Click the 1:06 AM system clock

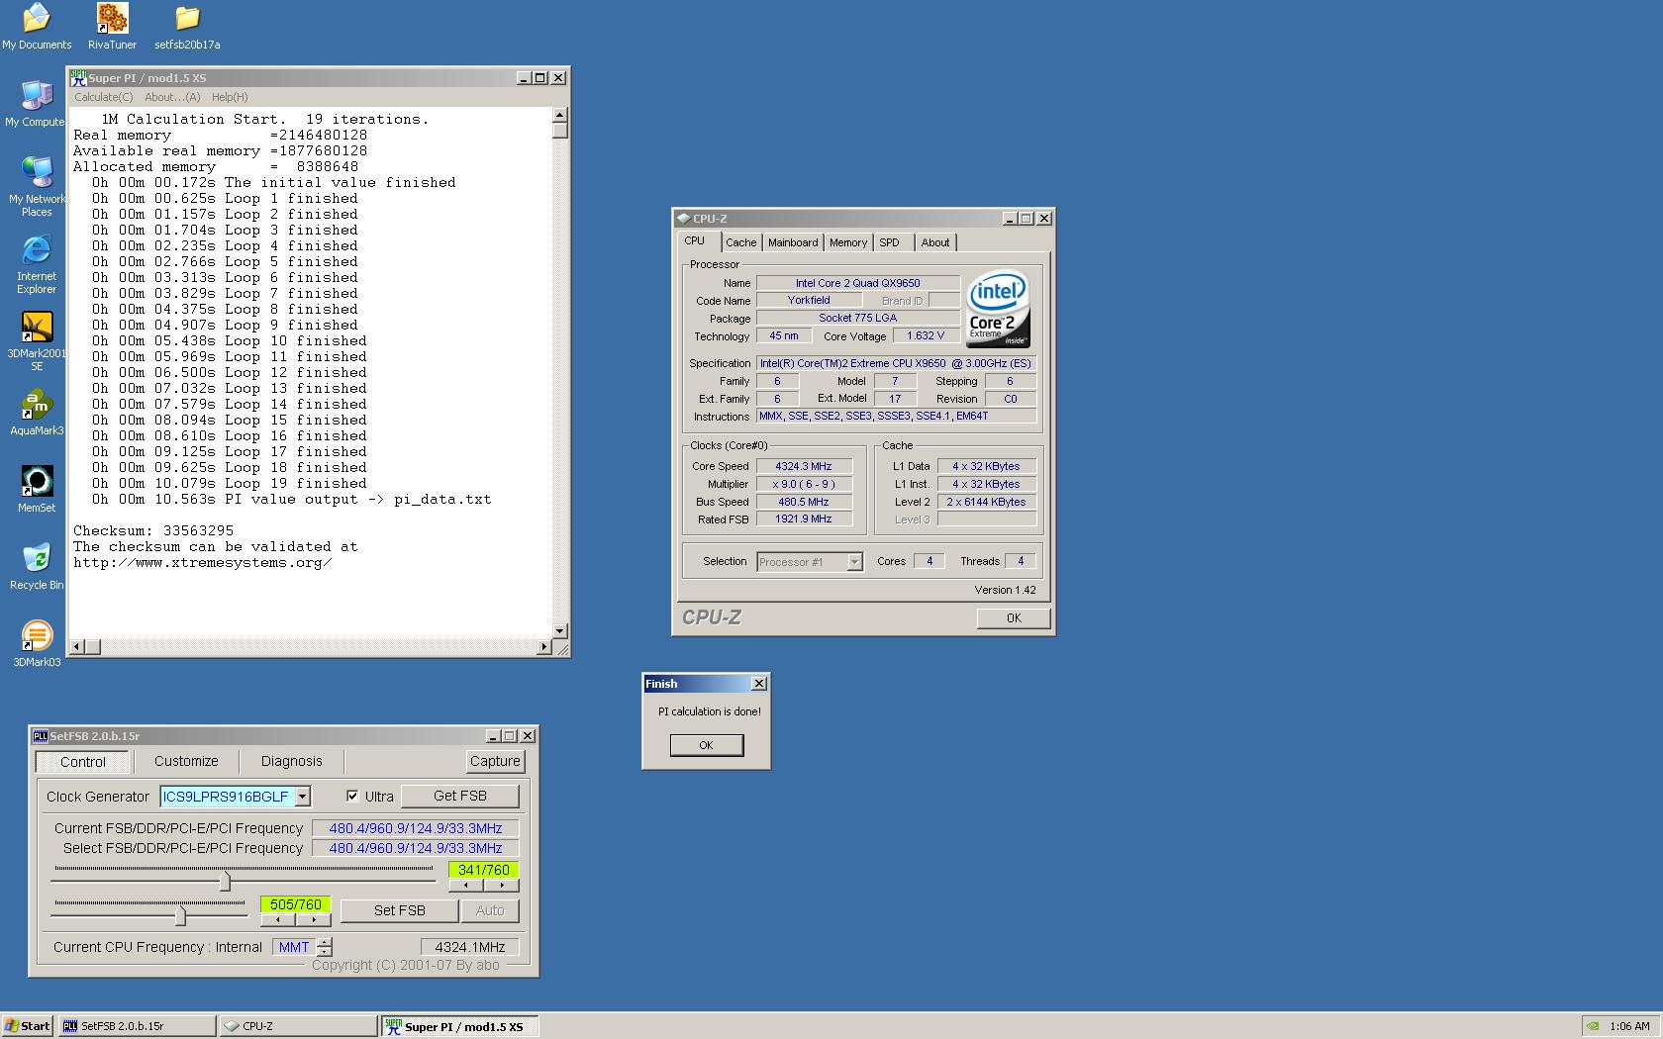[x=1629, y=1026]
